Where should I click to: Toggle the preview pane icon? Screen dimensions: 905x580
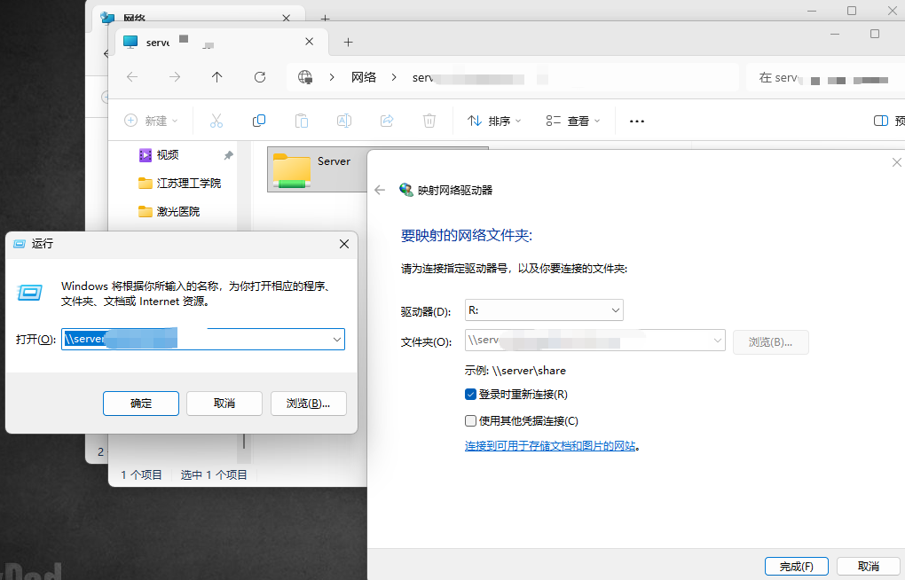coord(881,121)
